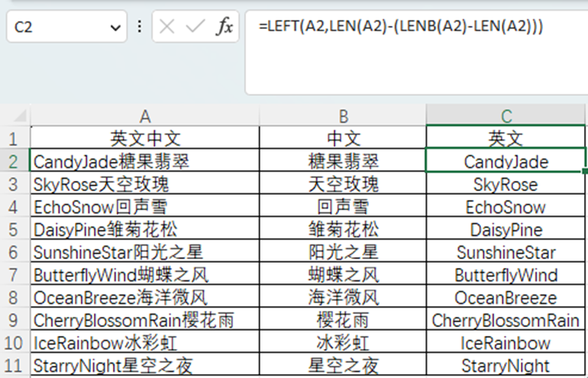
Task: Select row 4 header
Action: (x=15, y=207)
